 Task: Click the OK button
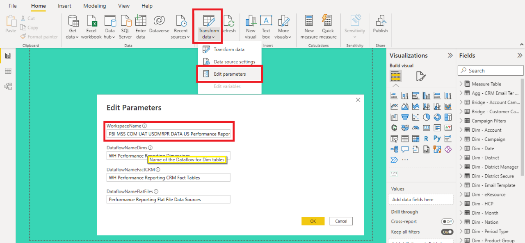pyautogui.click(x=313, y=221)
